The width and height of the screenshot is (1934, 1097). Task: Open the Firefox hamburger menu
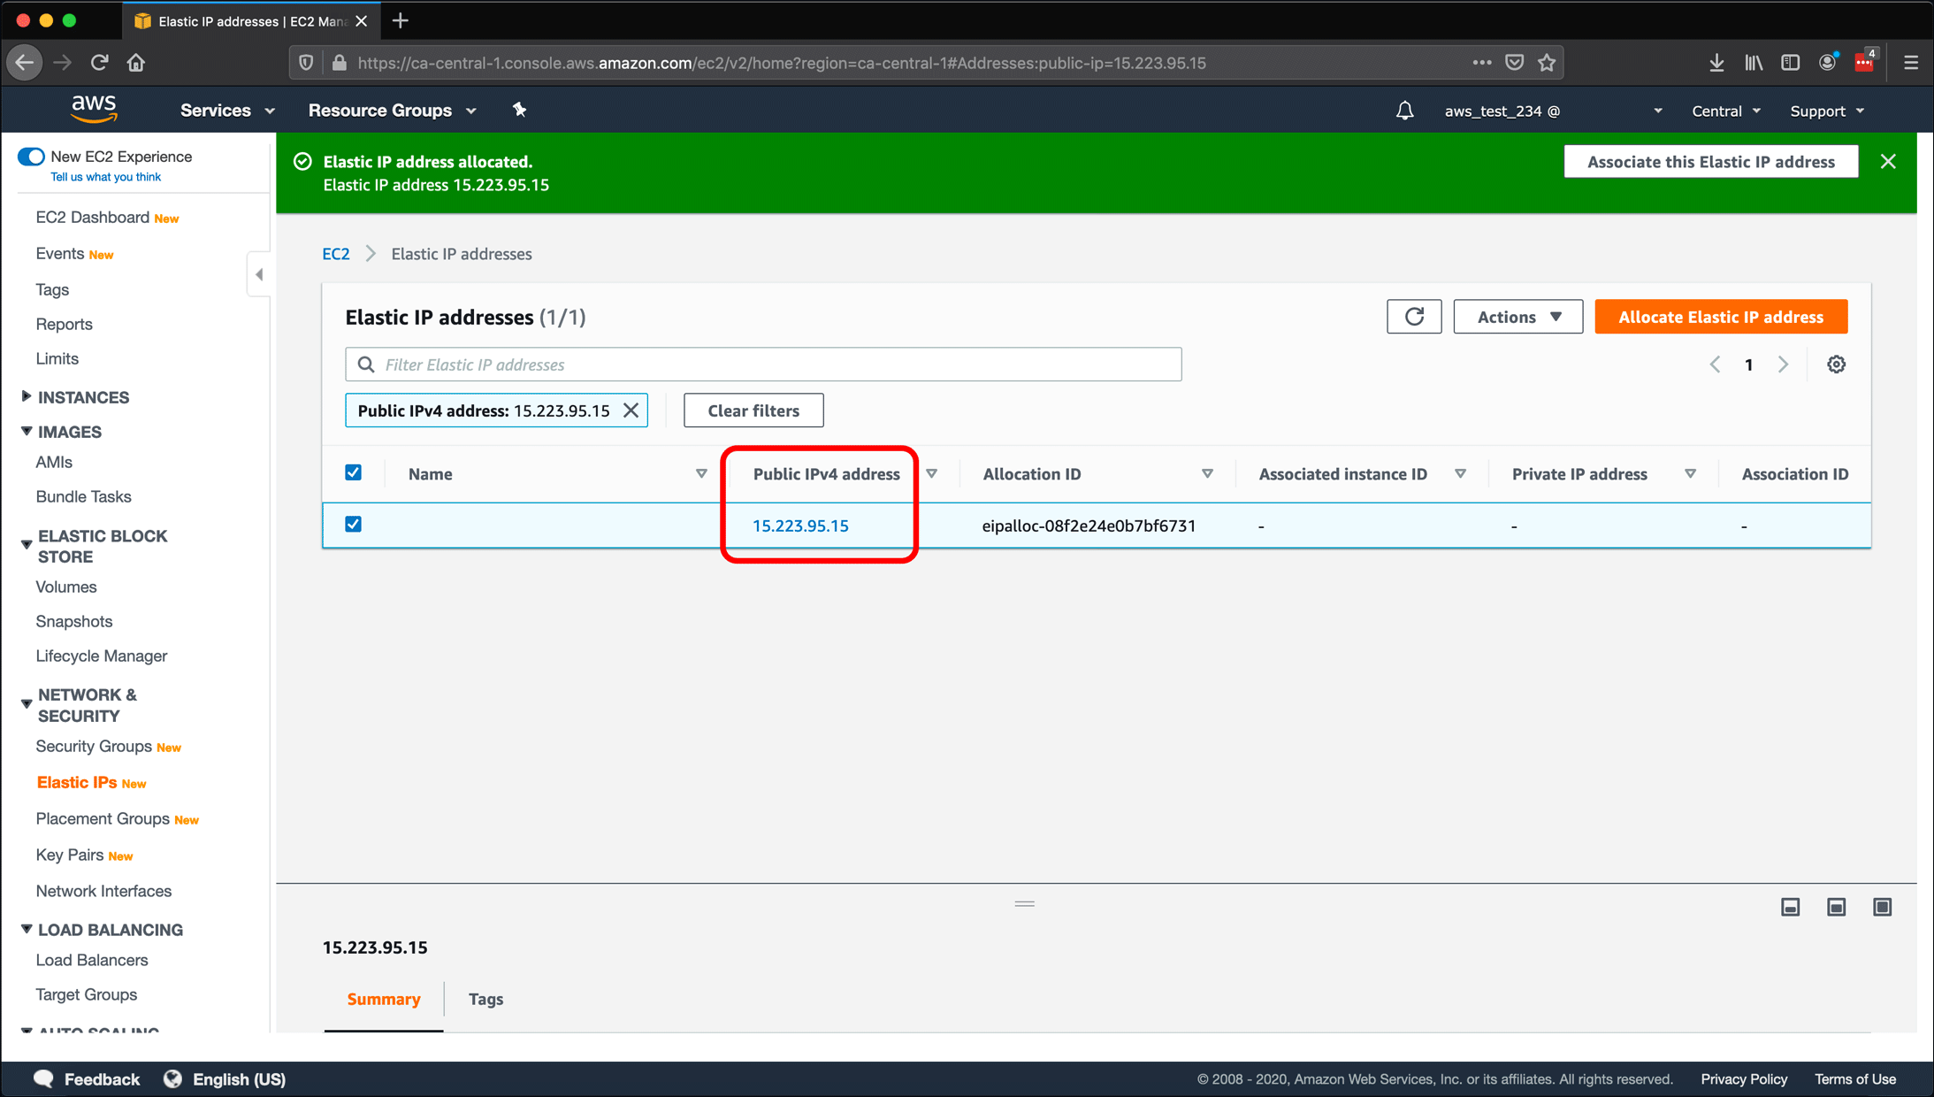click(x=1910, y=63)
